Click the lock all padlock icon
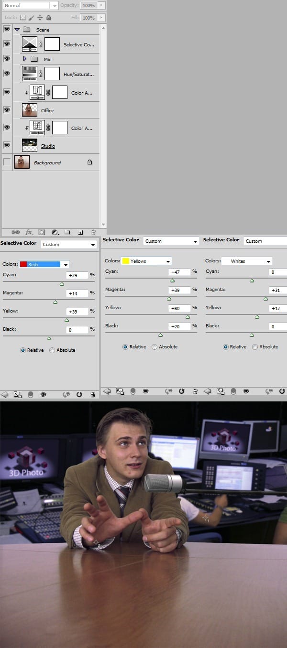 tap(48, 18)
